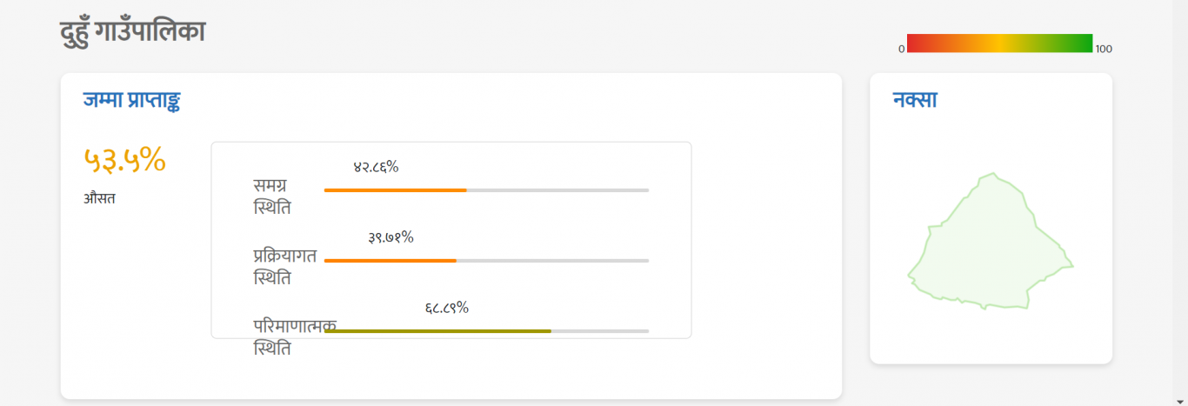Image resolution: width=1188 pixels, height=406 pixels.
Task: Click the yellow middle of color legend
Action: (1000, 43)
